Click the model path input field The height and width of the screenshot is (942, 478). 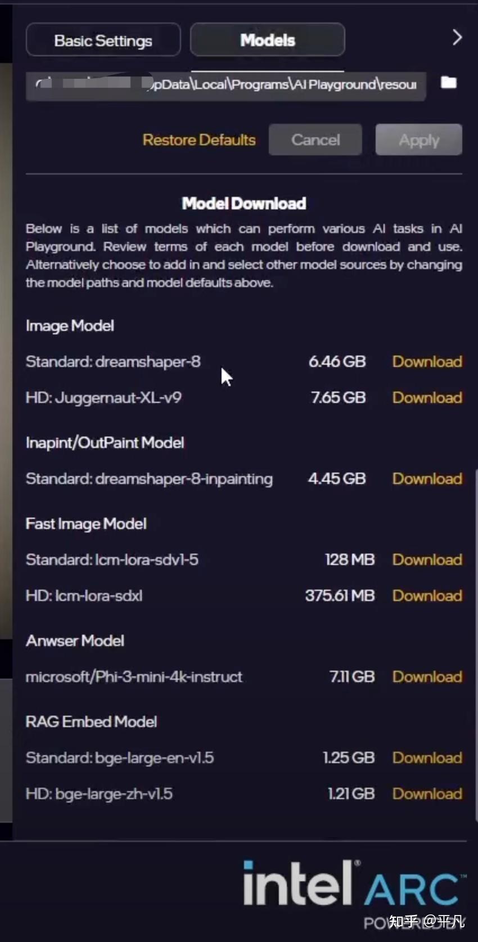pos(225,85)
